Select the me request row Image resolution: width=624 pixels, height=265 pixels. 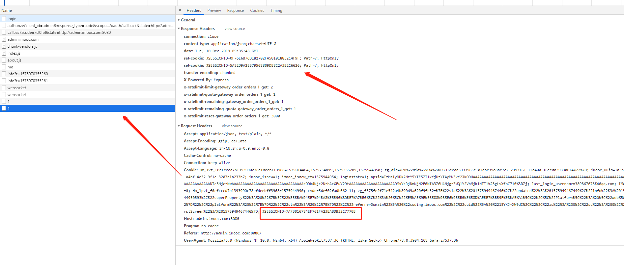tap(88, 67)
